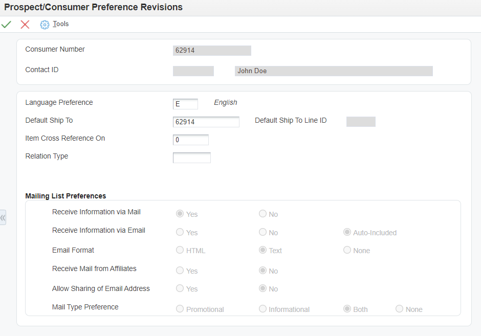
Task: Collapse the side panel with the chevron arrow
Action: point(3,217)
